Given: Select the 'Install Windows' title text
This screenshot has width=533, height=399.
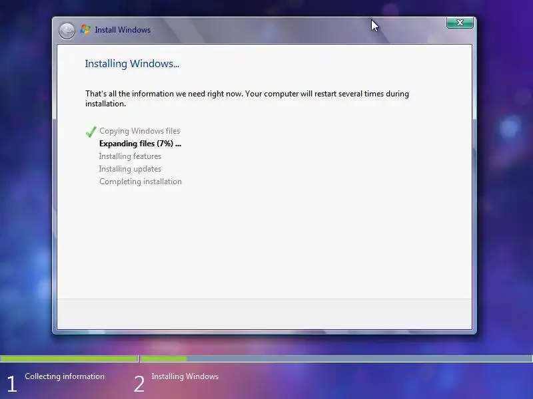Looking at the screenshot, I should coord(123,30).
